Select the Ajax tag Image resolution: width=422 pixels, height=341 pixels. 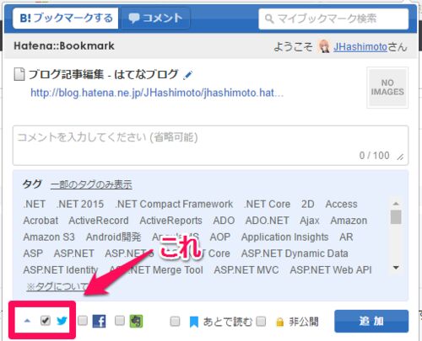(310, 221)
